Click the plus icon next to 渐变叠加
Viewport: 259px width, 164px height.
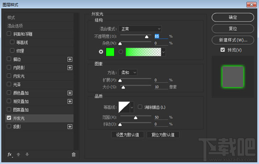tap(70, 102)
